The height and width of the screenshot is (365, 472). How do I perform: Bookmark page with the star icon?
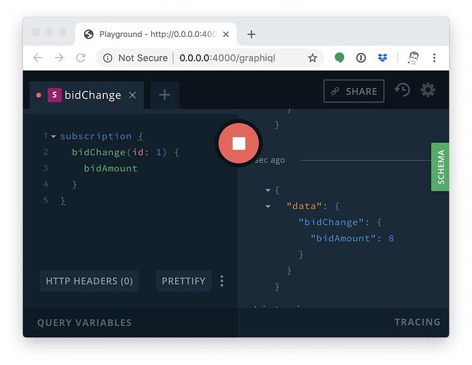pos(313,58)
